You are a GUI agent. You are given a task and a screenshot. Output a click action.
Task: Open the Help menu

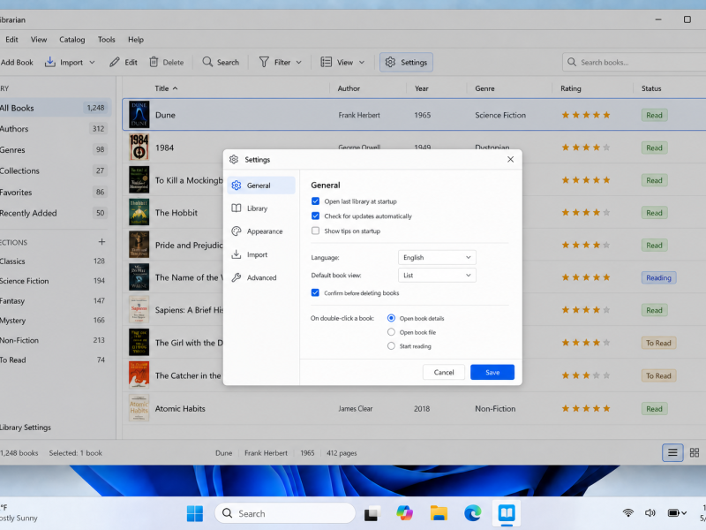point(136,40)
